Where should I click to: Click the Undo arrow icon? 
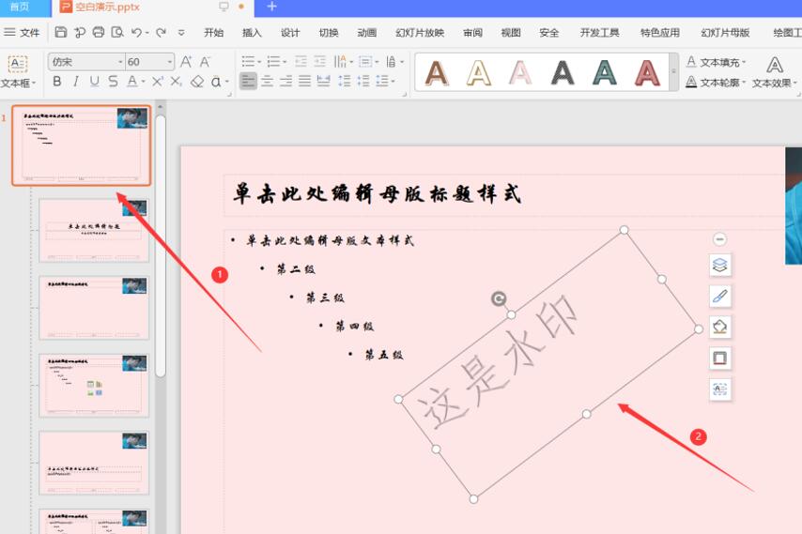point(137,32)
